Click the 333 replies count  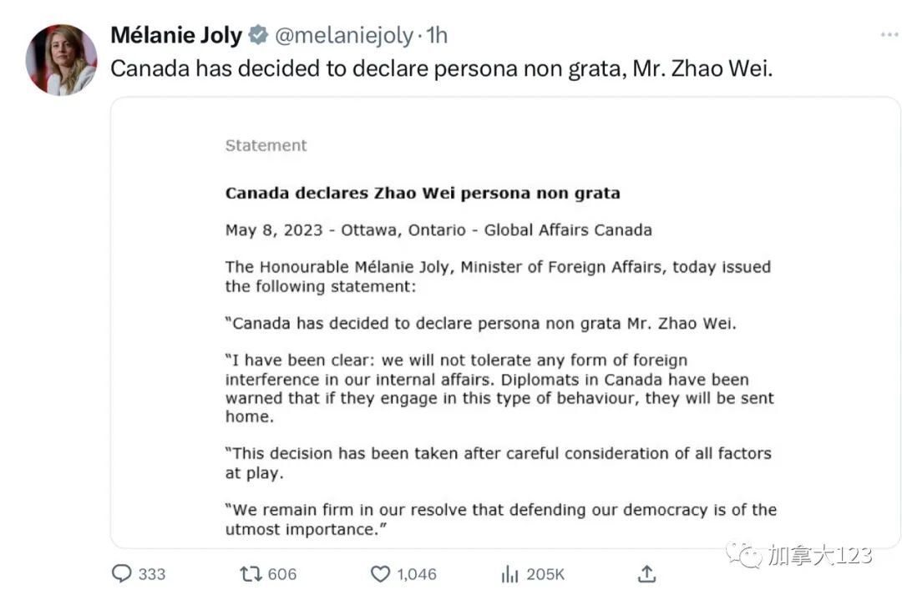[152, 574]
